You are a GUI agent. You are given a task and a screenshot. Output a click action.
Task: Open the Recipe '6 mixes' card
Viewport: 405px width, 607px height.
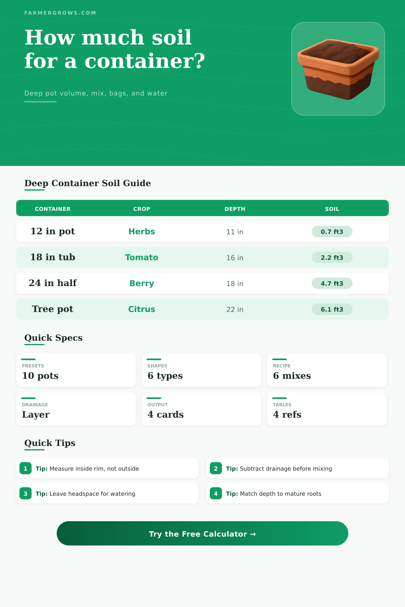pos(327,370)
